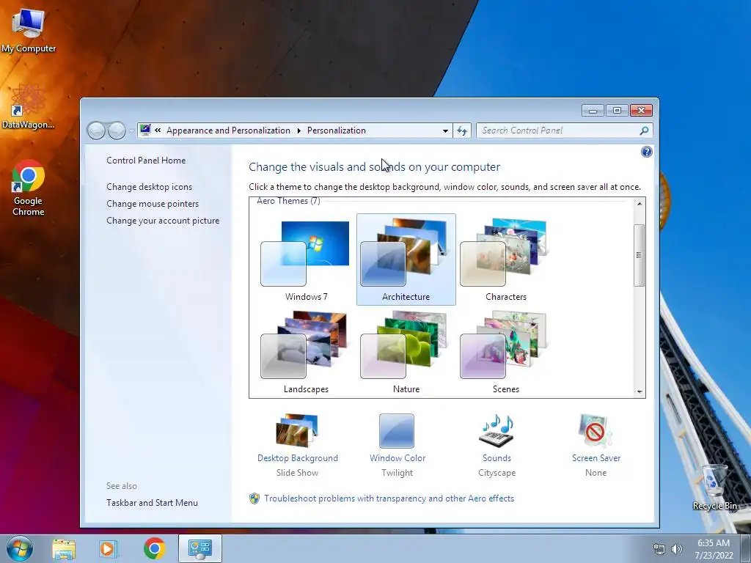Open Taskbar and Start Menu link
This screenshot has height=563, width=751.
point(152,503)
